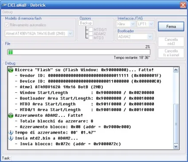Click the 'Window Start/Length' log line
Image resolution: width=188 pixels, height=162 pixels.
click(x=84, y=93)
